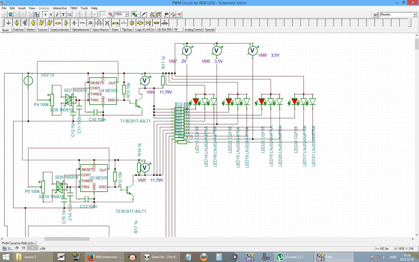The height and width of the screenshot is (262, 419).
Task: Click the Zoom magnifier tool
Action: pyautogui.click(x=111, y=15)
